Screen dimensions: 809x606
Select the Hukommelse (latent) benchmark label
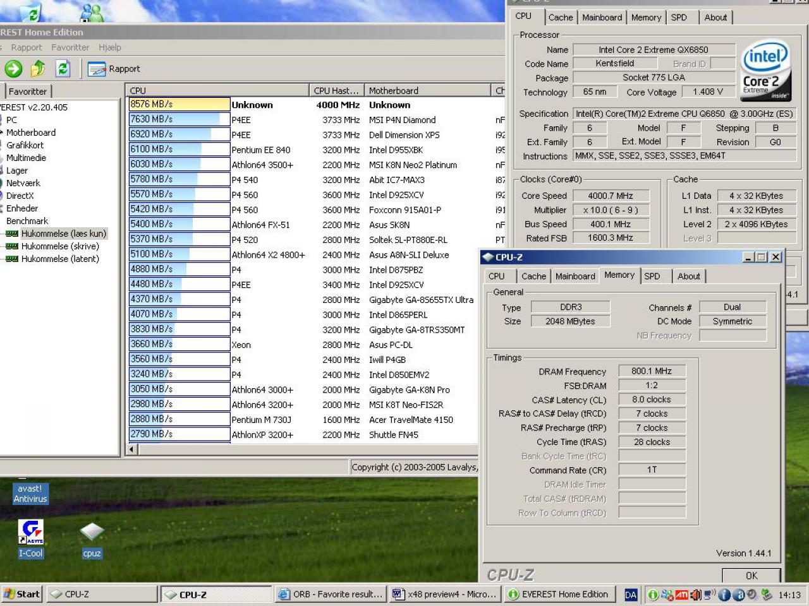(x=60, y=259)
